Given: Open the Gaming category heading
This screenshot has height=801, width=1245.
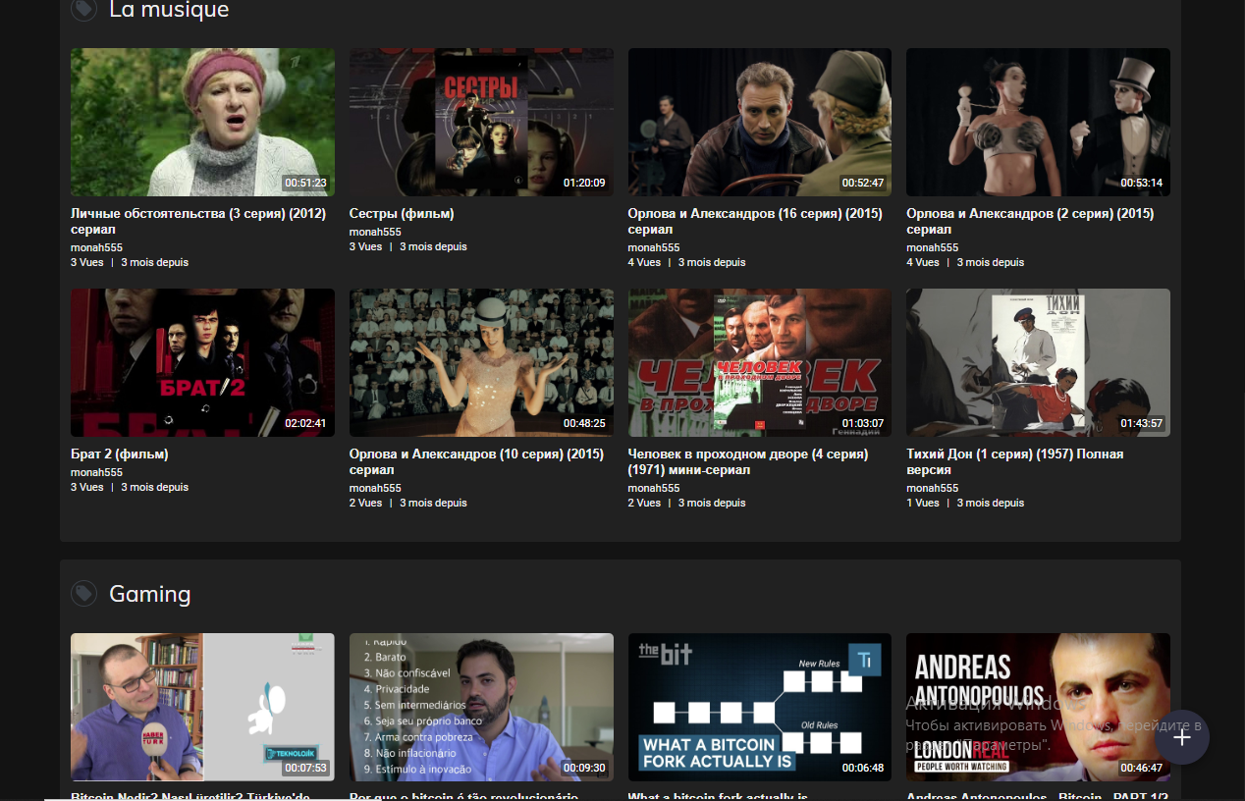Looking at the screenshot, I should point(149,594).
